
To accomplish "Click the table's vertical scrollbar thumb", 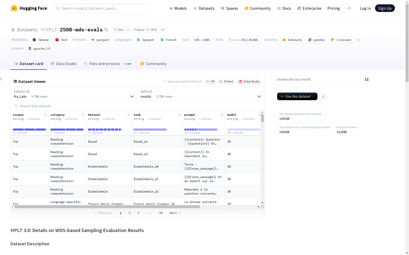I will [x=262, y=118].
